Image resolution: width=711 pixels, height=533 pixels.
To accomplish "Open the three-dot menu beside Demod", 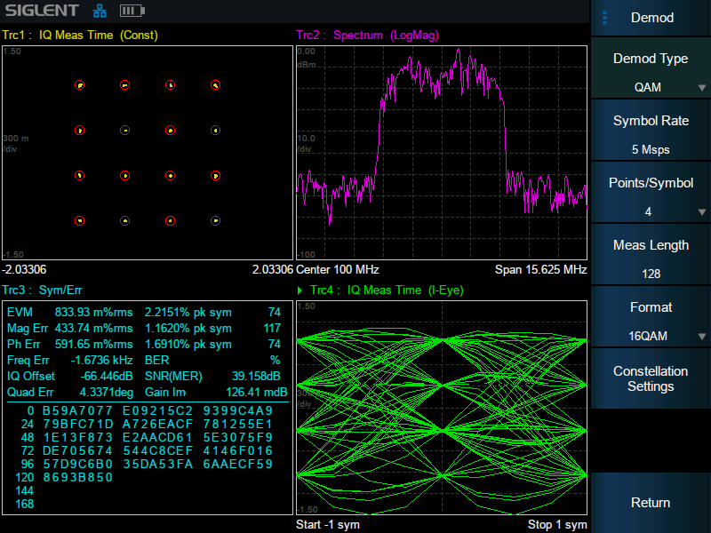I will [605, 18].
